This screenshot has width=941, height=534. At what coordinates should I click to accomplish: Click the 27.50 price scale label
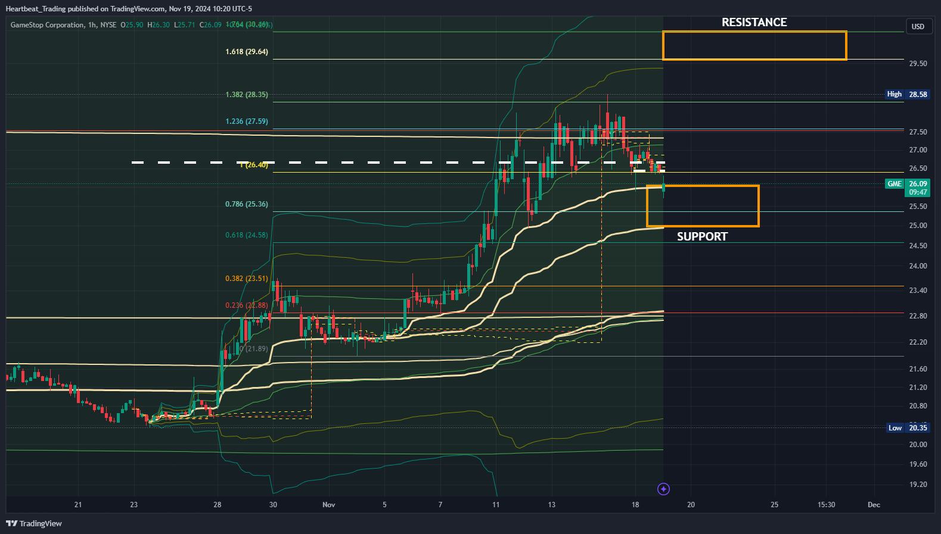coord(918,132)
